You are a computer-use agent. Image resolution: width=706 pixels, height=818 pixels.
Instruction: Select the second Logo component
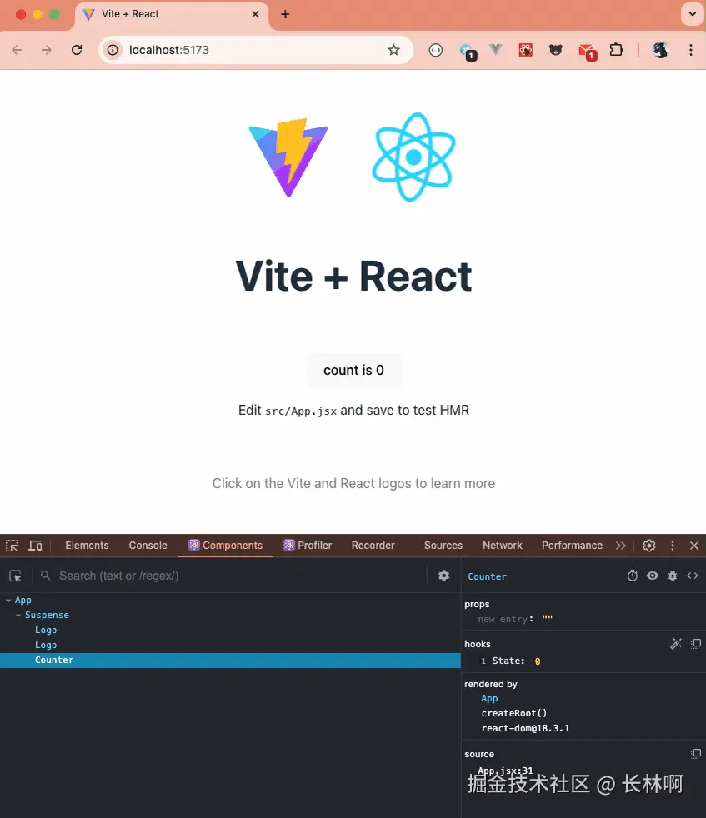(x=46, y=646)
